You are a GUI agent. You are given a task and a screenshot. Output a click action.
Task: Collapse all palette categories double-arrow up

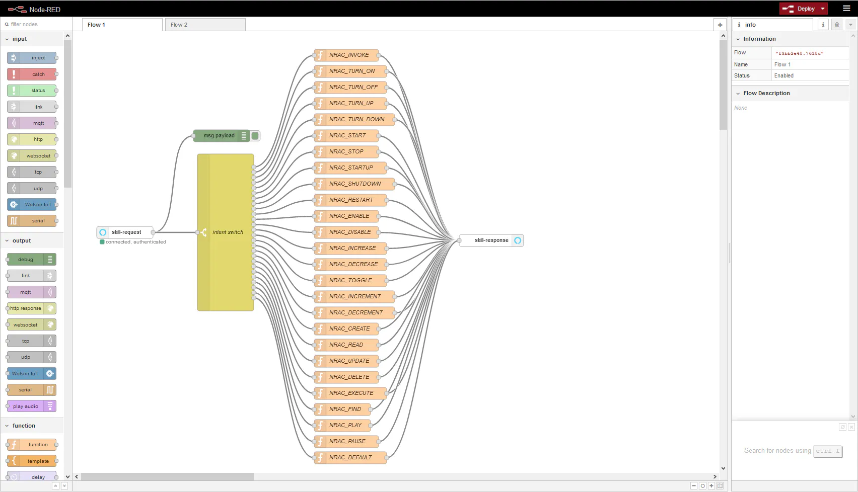click(x=56, y=486)
